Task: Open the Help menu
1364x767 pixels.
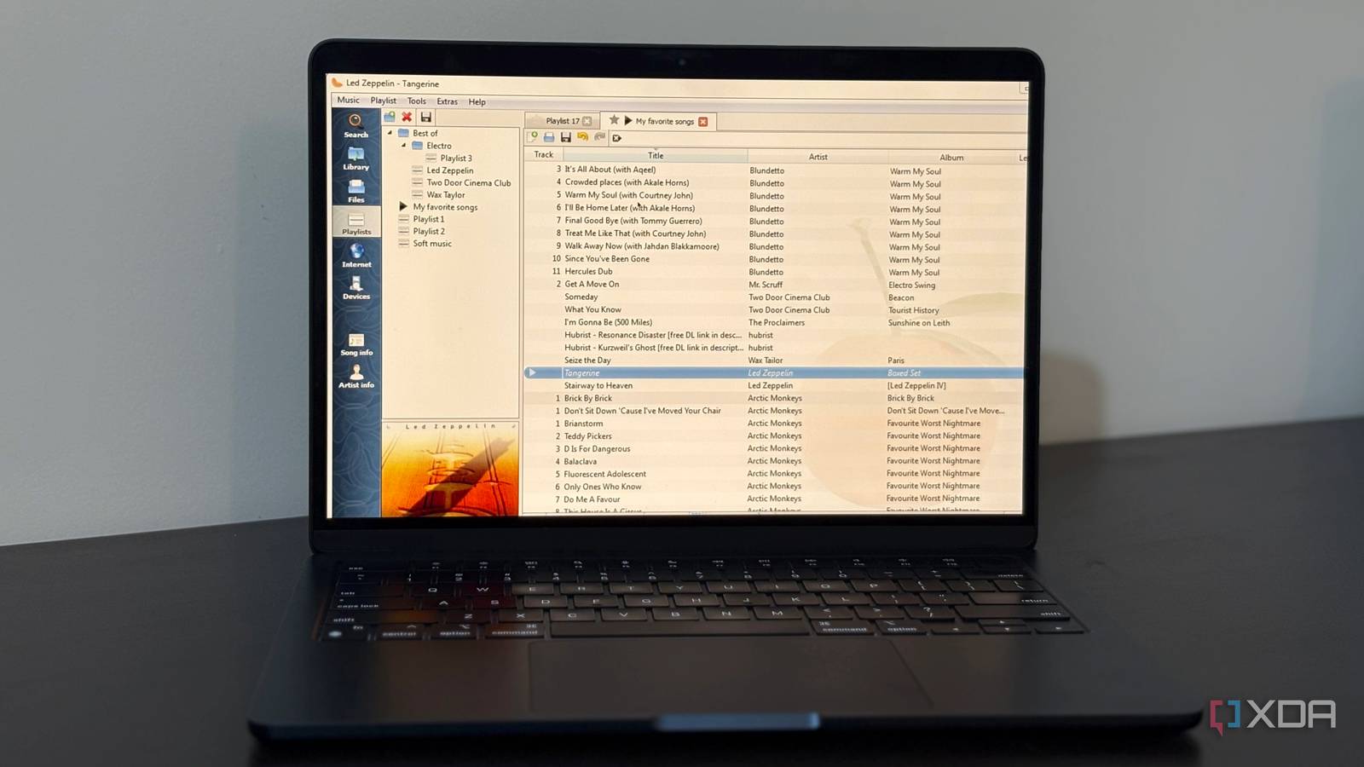Action: pos(477,102)
